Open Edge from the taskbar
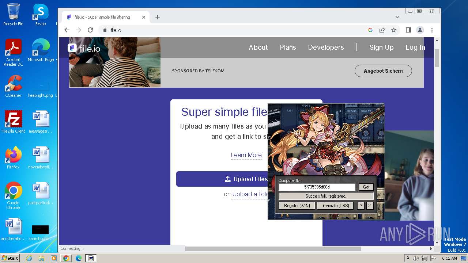Viewport: 468px width, 263px height. [x=79, y=258]
